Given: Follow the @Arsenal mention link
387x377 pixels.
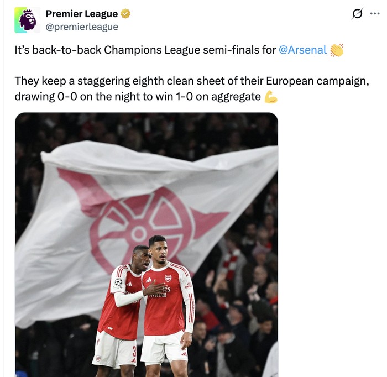Looking at the screenshot, I should point(302,50).
